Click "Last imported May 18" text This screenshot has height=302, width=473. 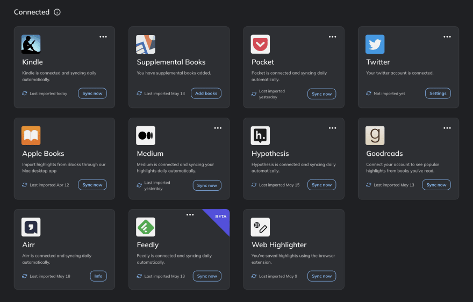pos(50,276)
